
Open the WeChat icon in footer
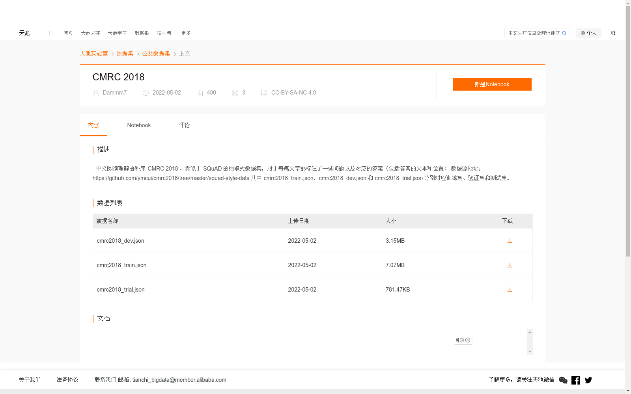pos(563,380)
